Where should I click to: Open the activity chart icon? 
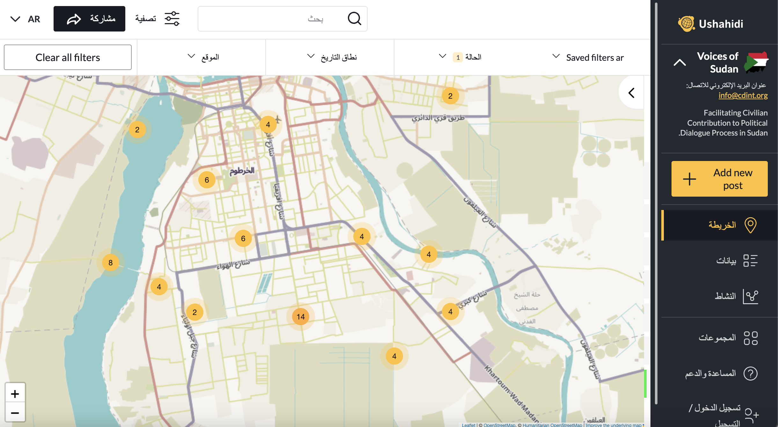[x=750, y=296]
